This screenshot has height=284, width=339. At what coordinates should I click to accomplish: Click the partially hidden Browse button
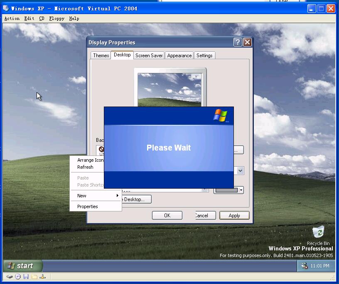[239, 150]
